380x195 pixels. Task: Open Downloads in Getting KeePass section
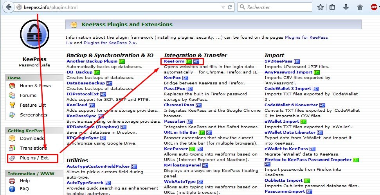(32, 138)
